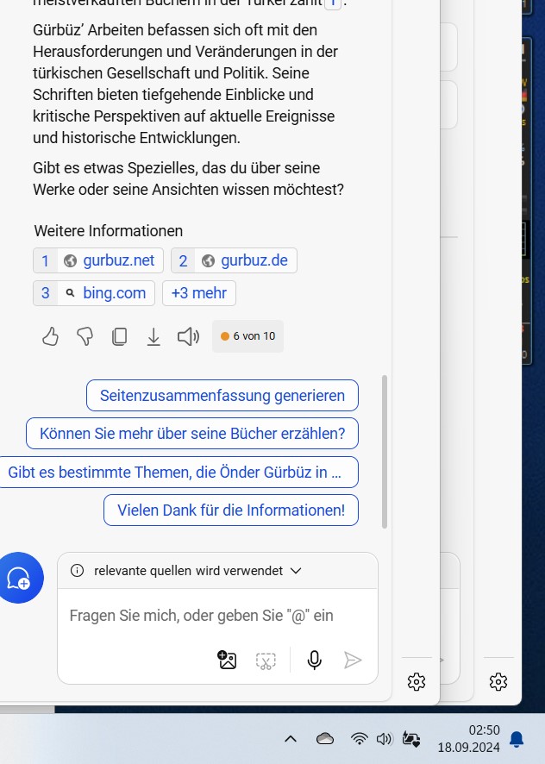
Task: Expand the relevante quellen wird verwendet dropdown
Action: coord(296,571)
